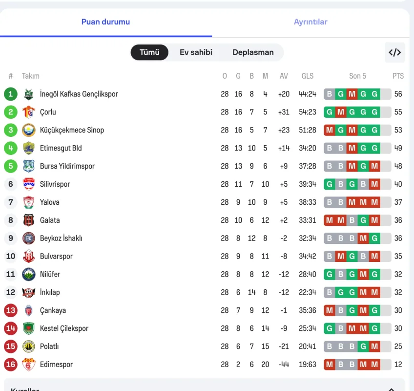
Task: Open the Bursa Yildirimspor team link
Action: click(x=67, y=166)
